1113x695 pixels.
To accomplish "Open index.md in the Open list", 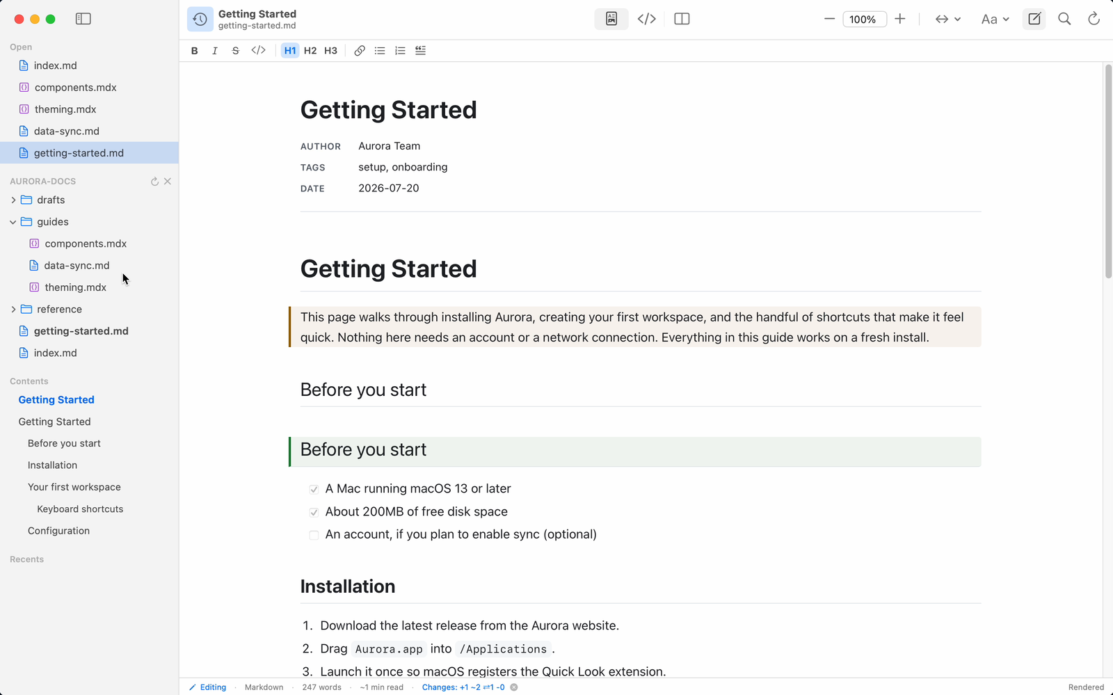I will (x=89, y=65).
